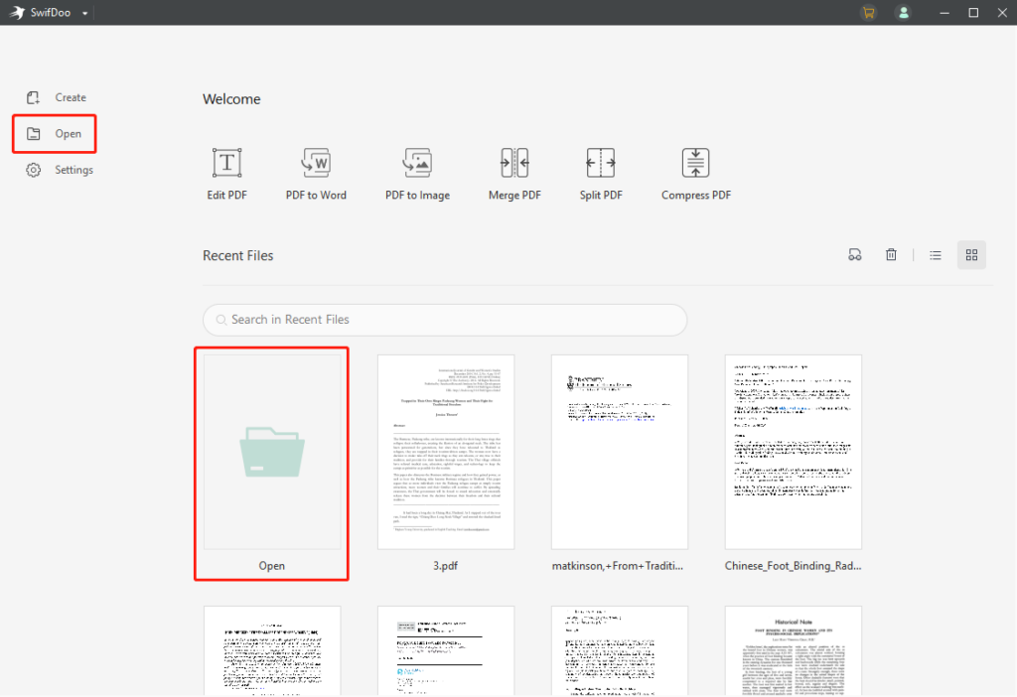
Task: Switch recent files to list view
Action: [x=935, y=254]
